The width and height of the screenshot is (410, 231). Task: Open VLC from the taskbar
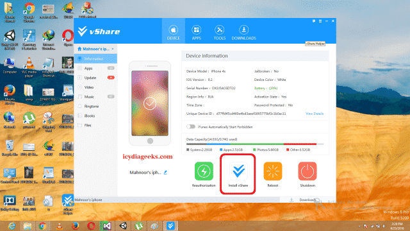click(x=60, y=226)
